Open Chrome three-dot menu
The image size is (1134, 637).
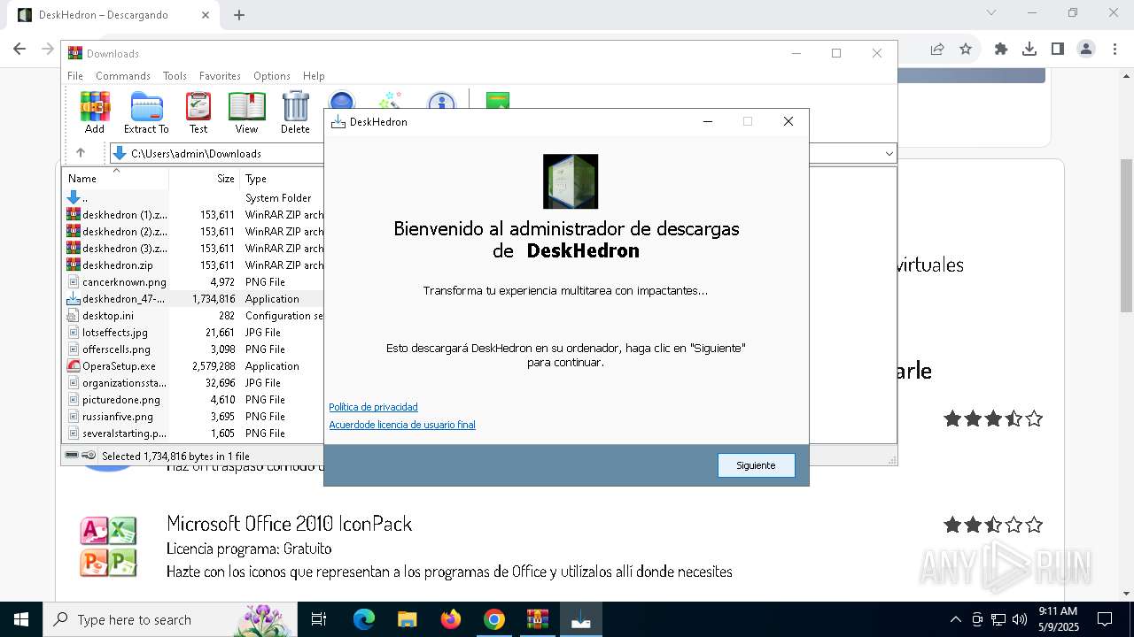(x=1115, y=50)
